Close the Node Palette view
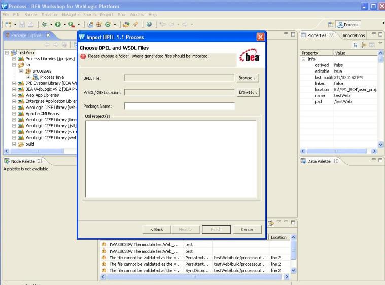The image size is (385, 285). tap(40, 161)
